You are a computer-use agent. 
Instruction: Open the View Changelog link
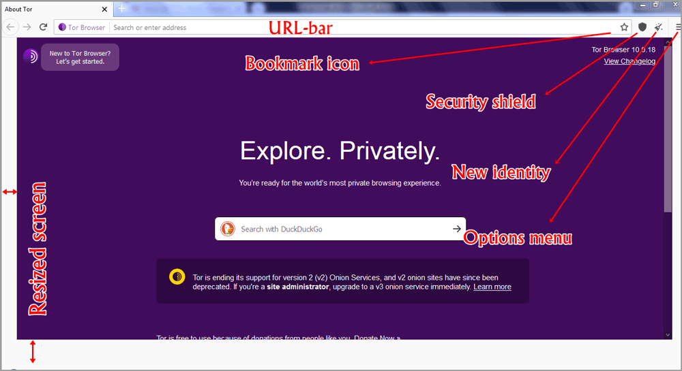tap(629, 61)
